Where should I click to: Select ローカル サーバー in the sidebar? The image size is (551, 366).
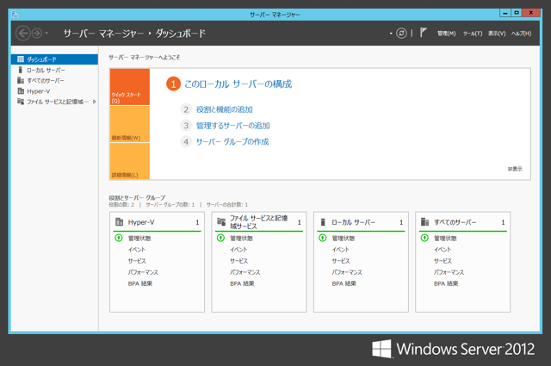(x=54, y=70)
